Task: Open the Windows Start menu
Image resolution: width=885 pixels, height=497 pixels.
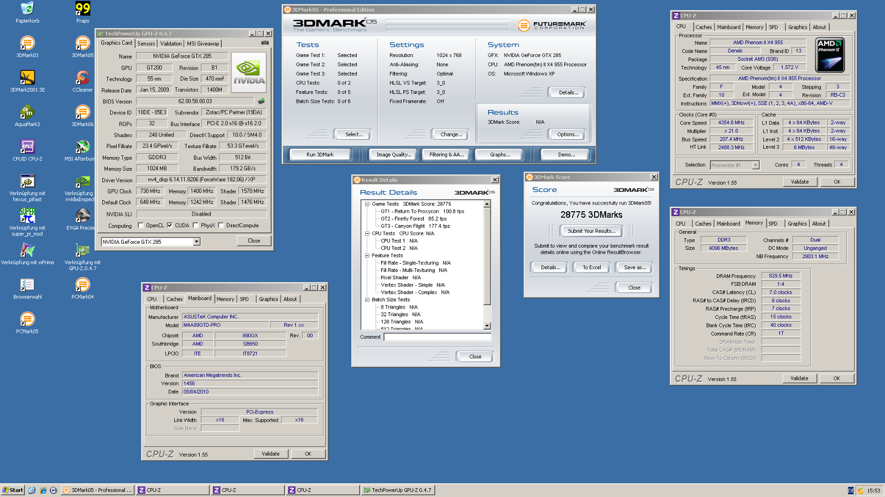Action: click(13, 490)
